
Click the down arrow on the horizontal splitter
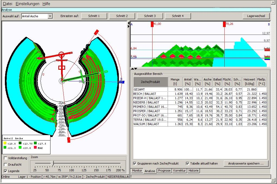click(135, 68)
